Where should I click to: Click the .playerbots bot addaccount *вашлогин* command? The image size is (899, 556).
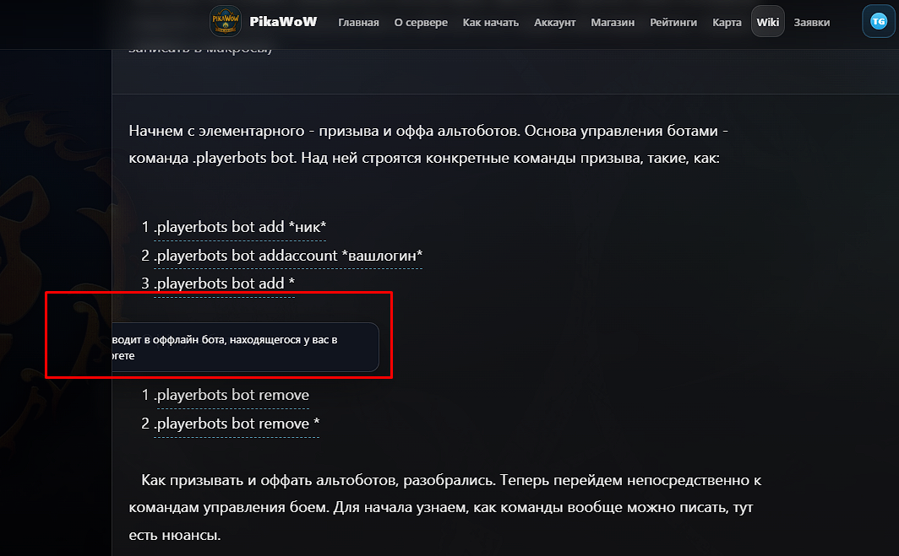pyautogui.click(x=288, y=256)
